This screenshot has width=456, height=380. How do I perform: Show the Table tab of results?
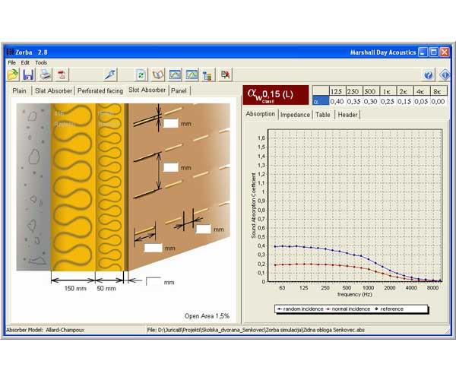pos(323,115)
